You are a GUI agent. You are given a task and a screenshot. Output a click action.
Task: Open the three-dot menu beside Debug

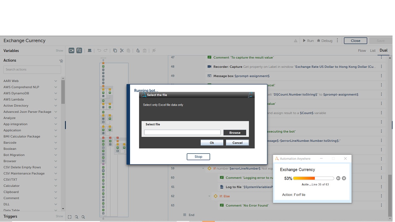point(337,40)
